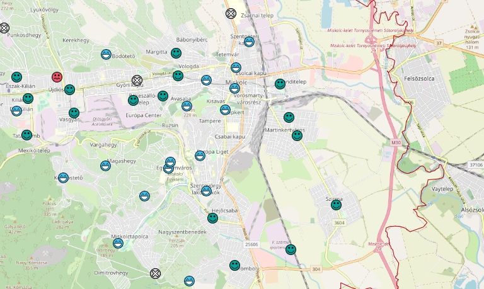Click the blue laughing marker at Bodótető
The width and height of the screenshot is (484, 289).
coord(106,55)
